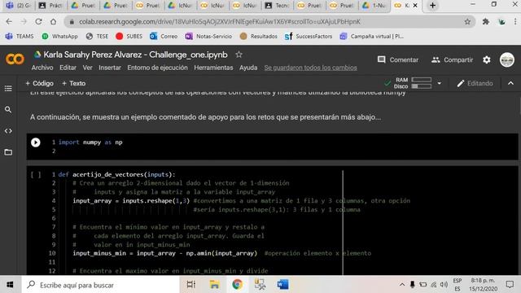Open the volume control in system tray

click(444, 285)
